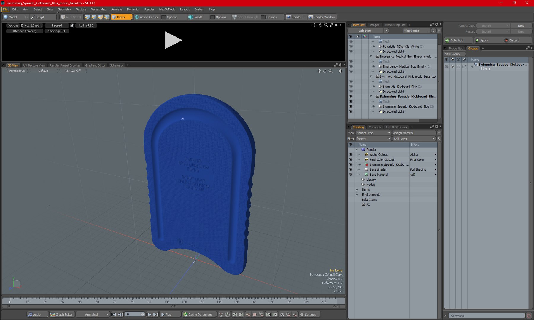The image size is (534, 320).
Task: Start the render preview play button
Action: (x=173, y=40)
